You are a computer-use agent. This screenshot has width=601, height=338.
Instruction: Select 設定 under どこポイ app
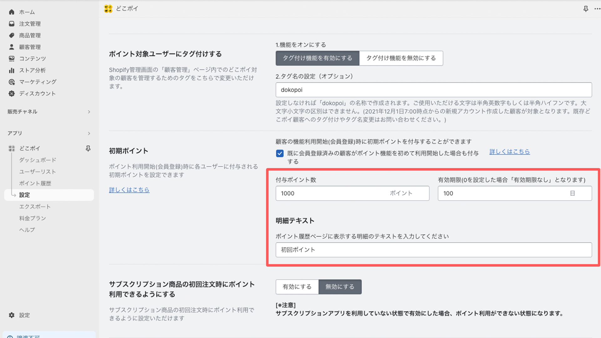click(x=49, y=195)
